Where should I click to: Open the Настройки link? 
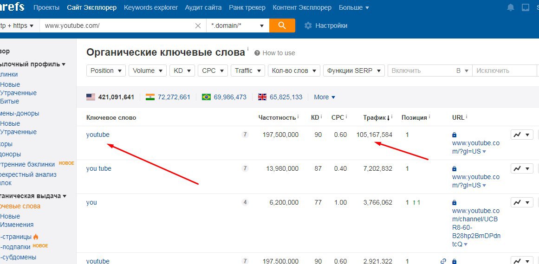click(331, 26)
